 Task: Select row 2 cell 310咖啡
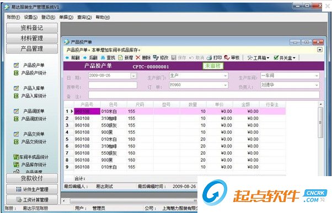point(114,118)
